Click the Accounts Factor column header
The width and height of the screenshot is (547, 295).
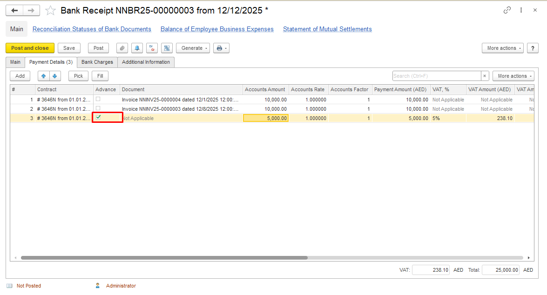(350, 90)
